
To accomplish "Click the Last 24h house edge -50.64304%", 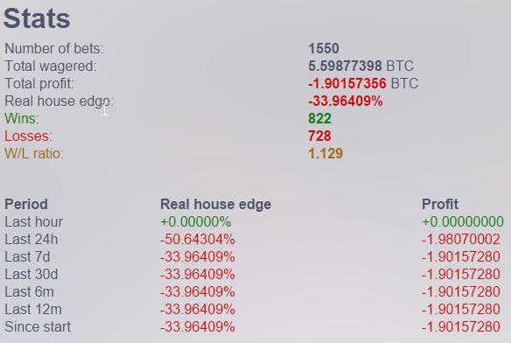I will point(198,240).
